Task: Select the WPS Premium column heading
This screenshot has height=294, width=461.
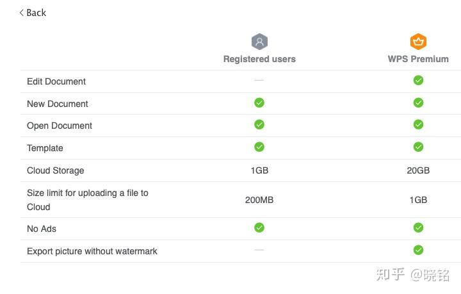Action: click(418, 59)
